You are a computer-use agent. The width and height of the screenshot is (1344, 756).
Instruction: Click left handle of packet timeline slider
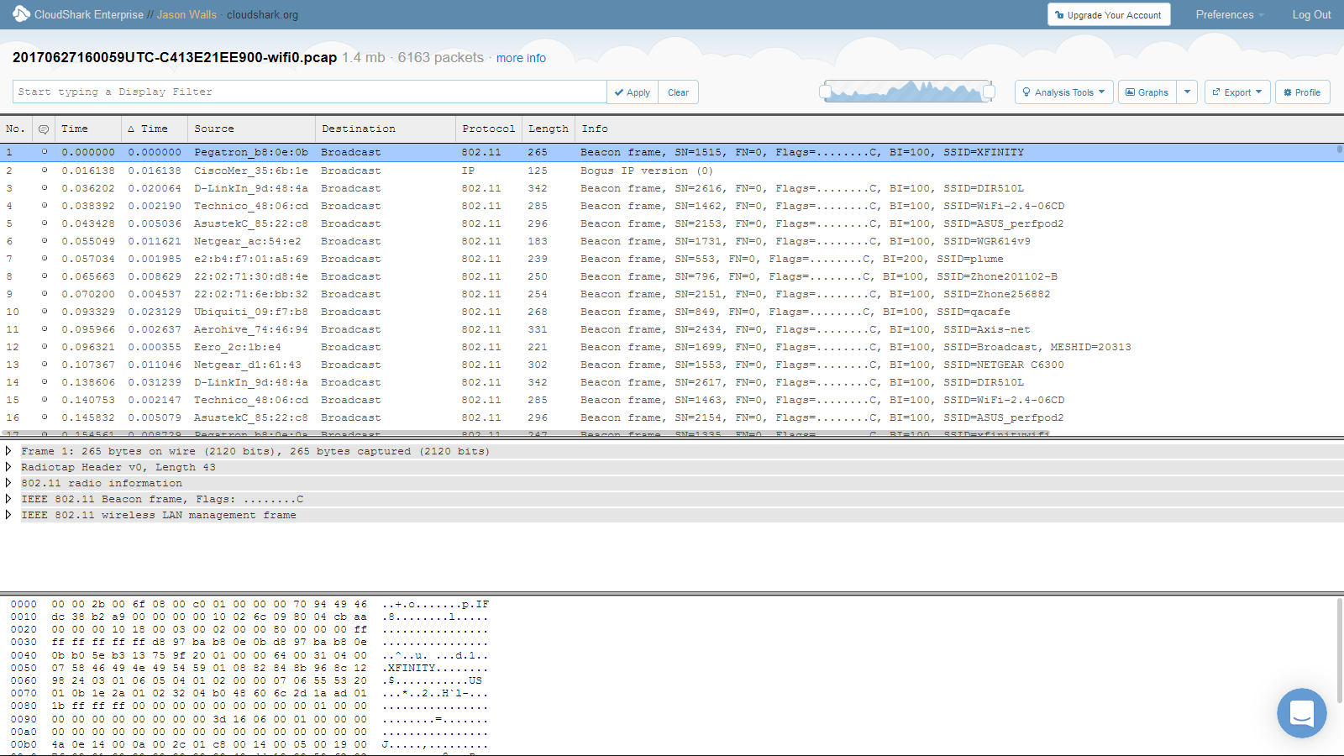pyautogui.click(x=825, y=92)
